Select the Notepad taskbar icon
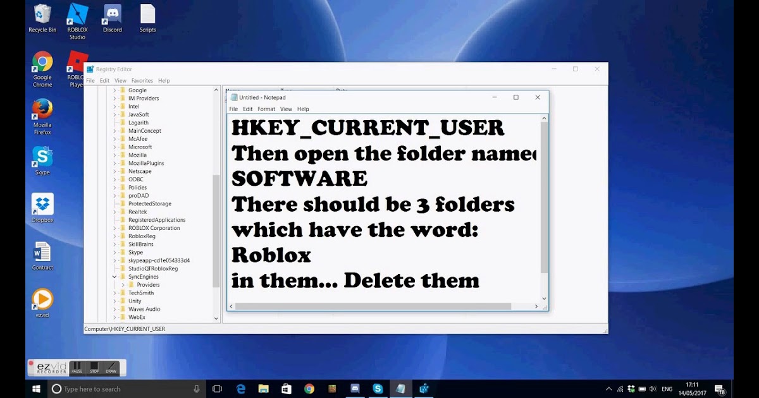This screenshot has height=398, width=759. tap(400, 389)
